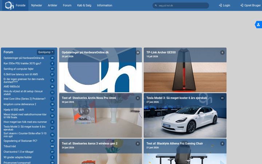Click the HardwareOnline logo icon
This screenshot has height=164, width=262.
pyautogui.click(x=9, y=5)
